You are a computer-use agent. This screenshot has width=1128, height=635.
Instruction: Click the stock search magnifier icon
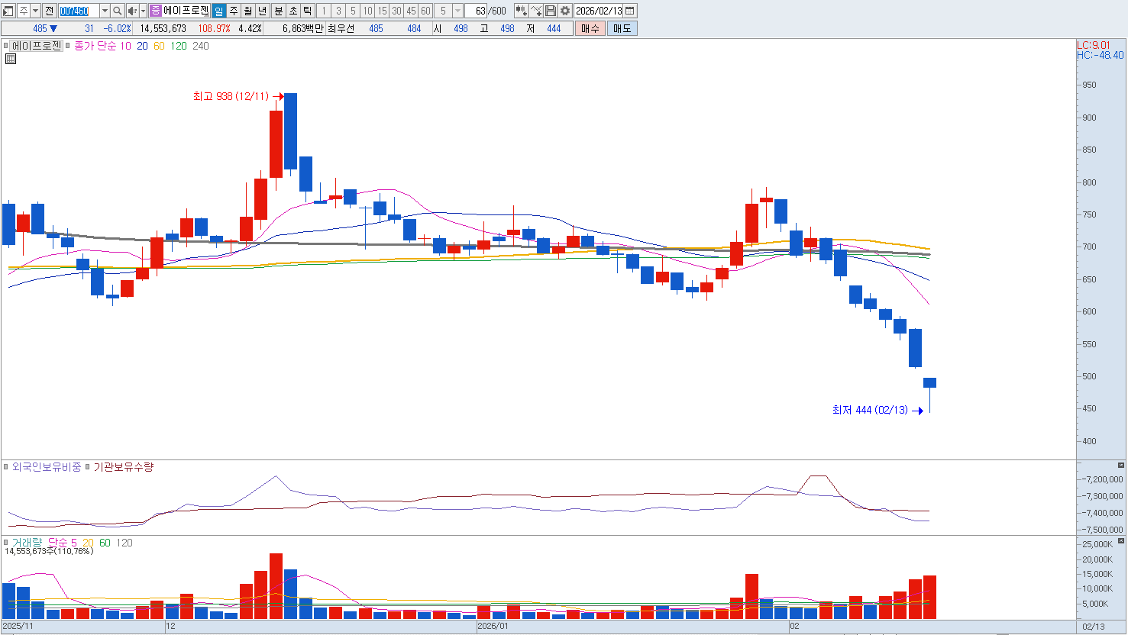pos(117,11)
